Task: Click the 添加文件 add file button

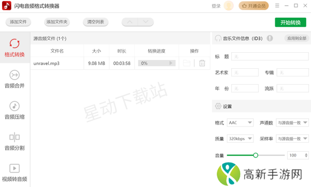Action: (x=18, y=22)
